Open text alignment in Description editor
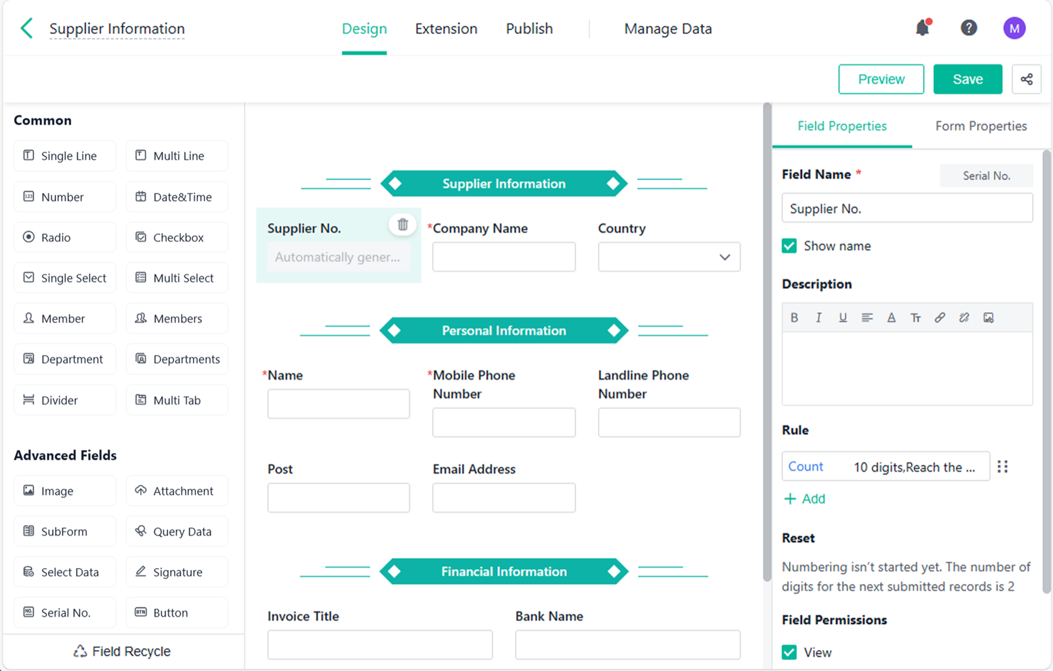Image resolution: width=1053 pixels, height=671 pixels. [867, 317]
